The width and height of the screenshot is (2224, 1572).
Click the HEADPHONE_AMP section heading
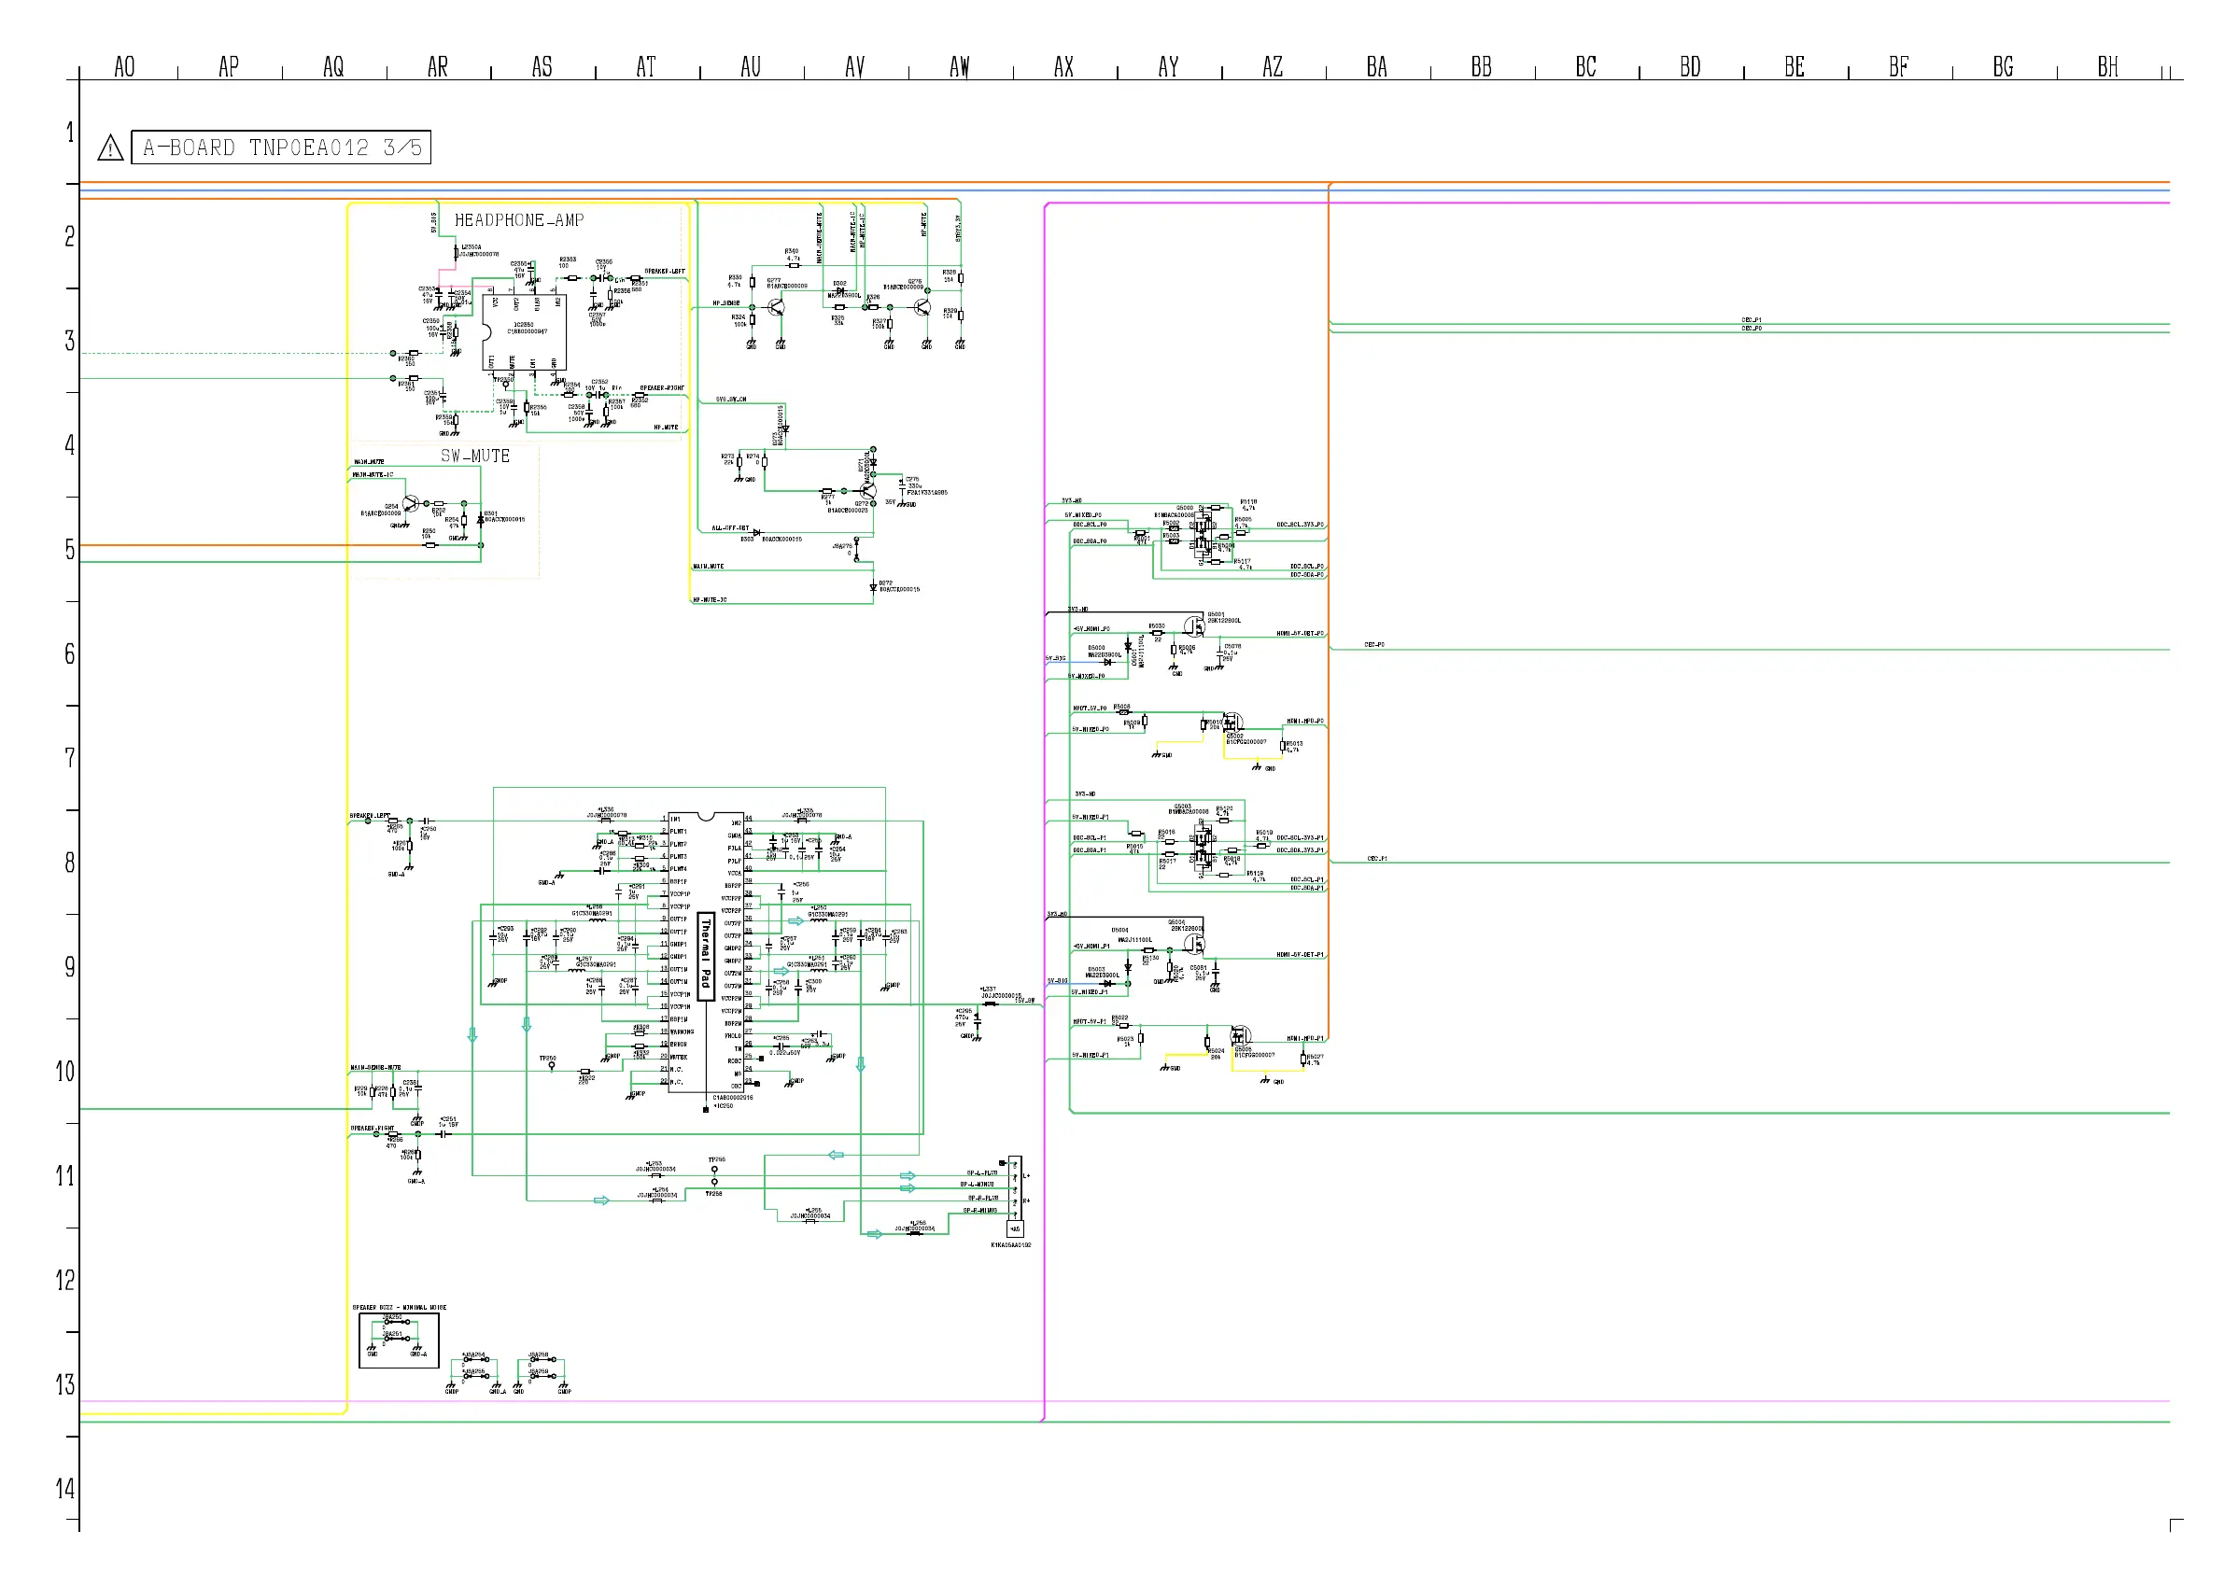coord(519,221)
